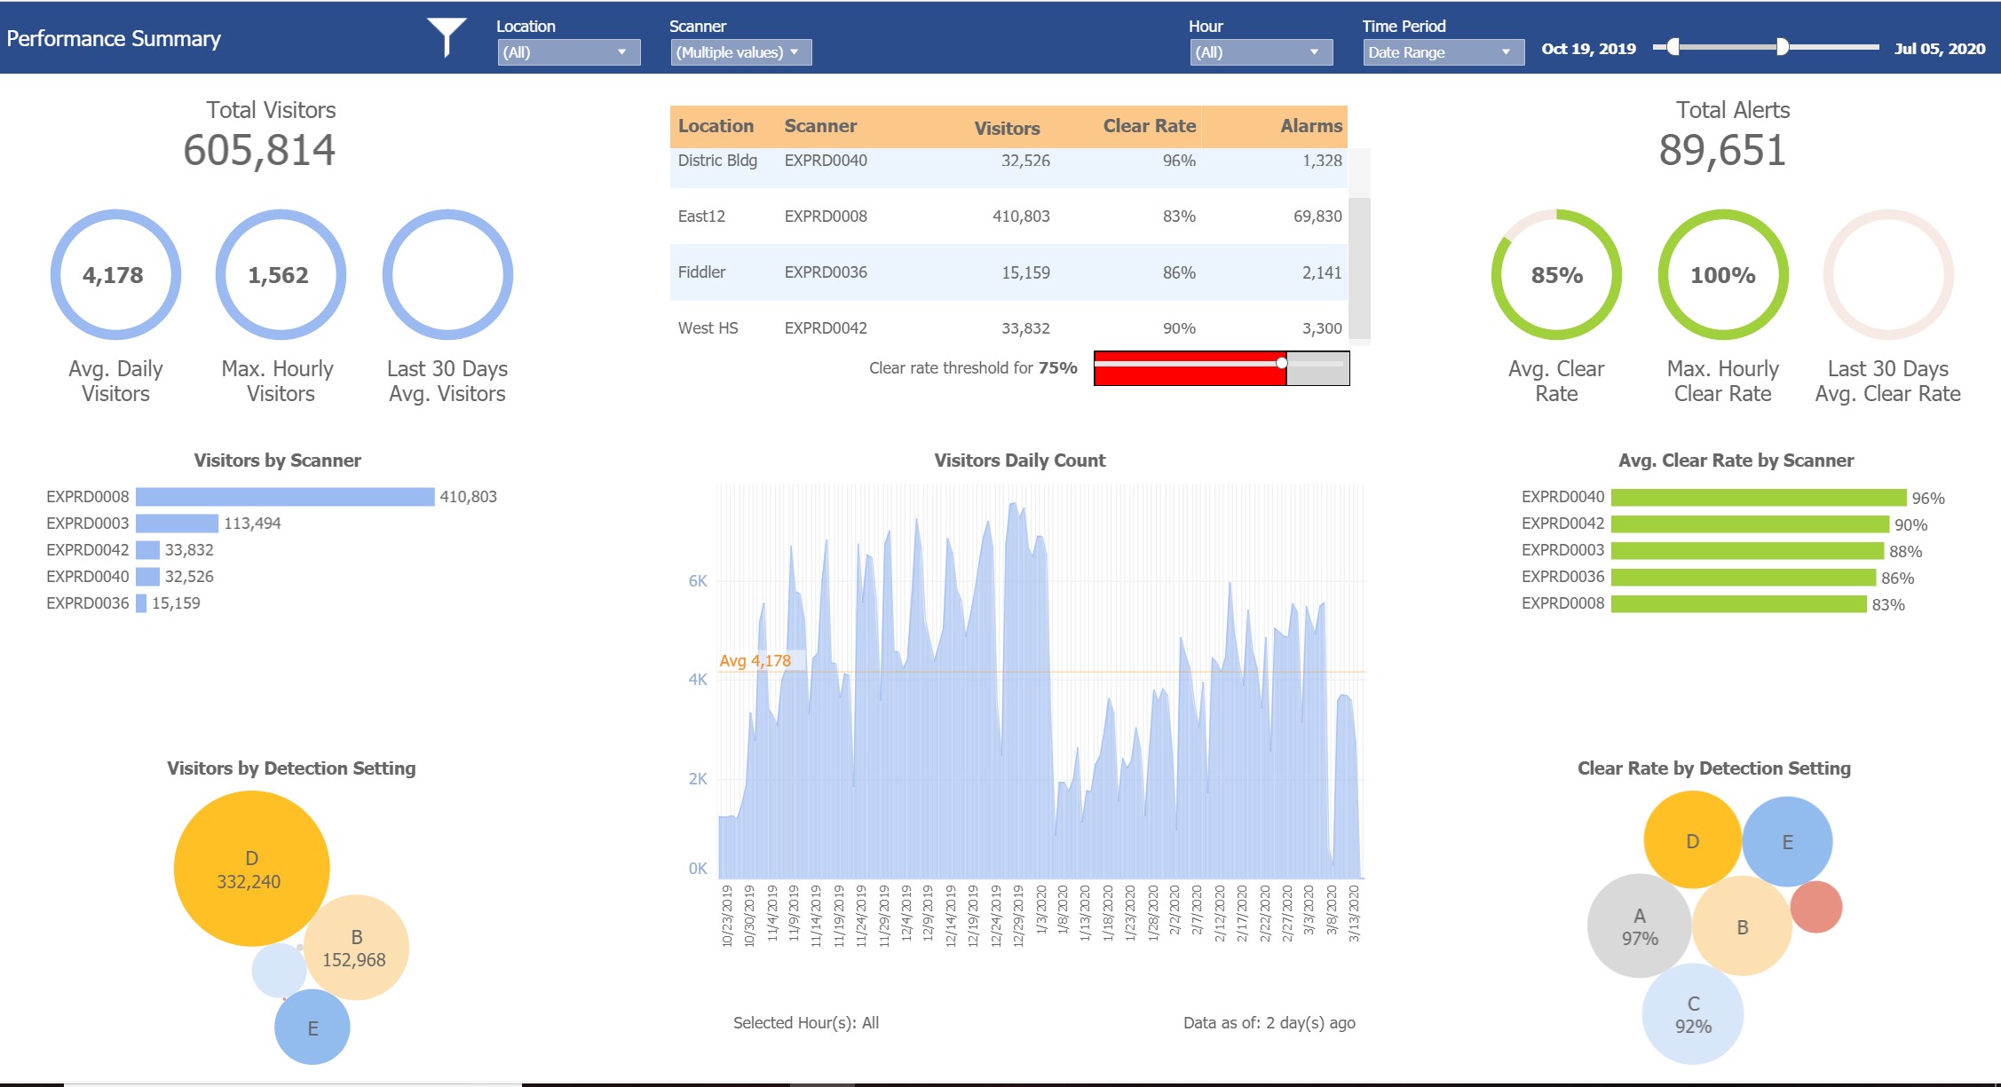Click bubble D 332,240 in Visitors by Detection Setting
The width and height of the screenshot is (2001, 1087).
tap(251, 869)
